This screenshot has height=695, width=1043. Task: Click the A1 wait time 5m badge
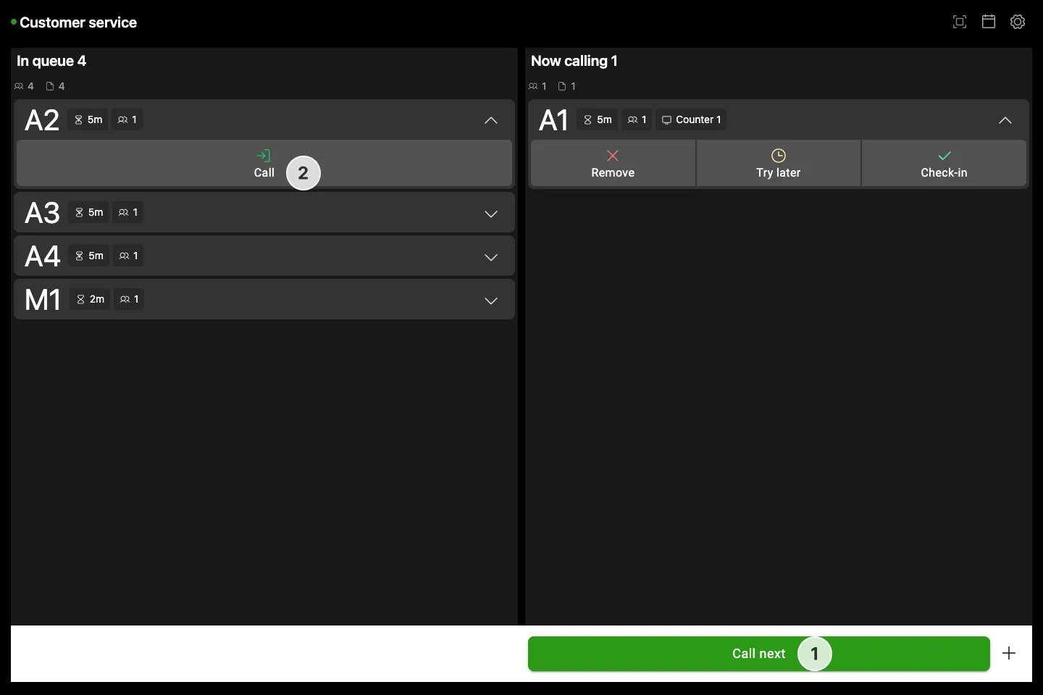(598, 119)
